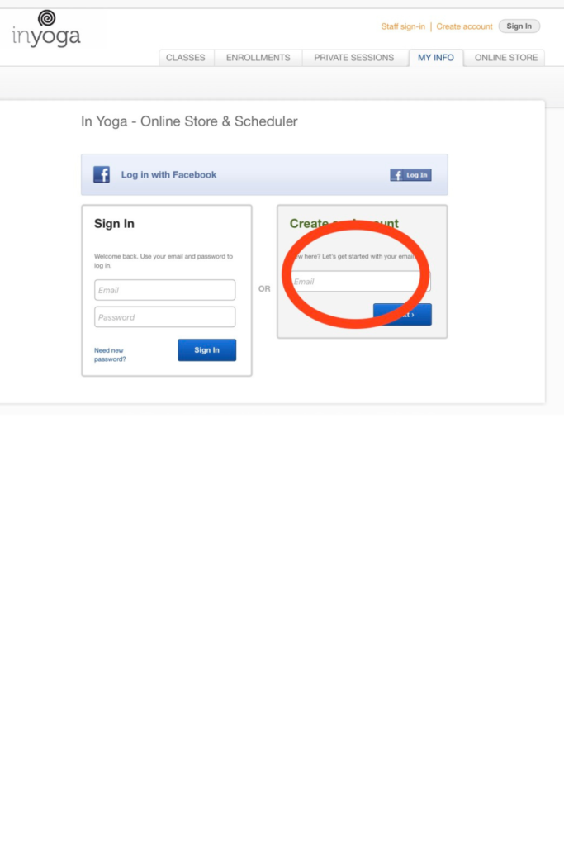Open the Need new password link
This screenshot has height=846, width=564.
110,354
